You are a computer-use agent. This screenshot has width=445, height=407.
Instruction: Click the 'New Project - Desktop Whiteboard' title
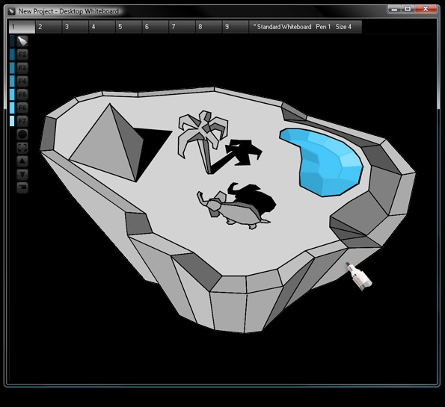coord(68,11)
